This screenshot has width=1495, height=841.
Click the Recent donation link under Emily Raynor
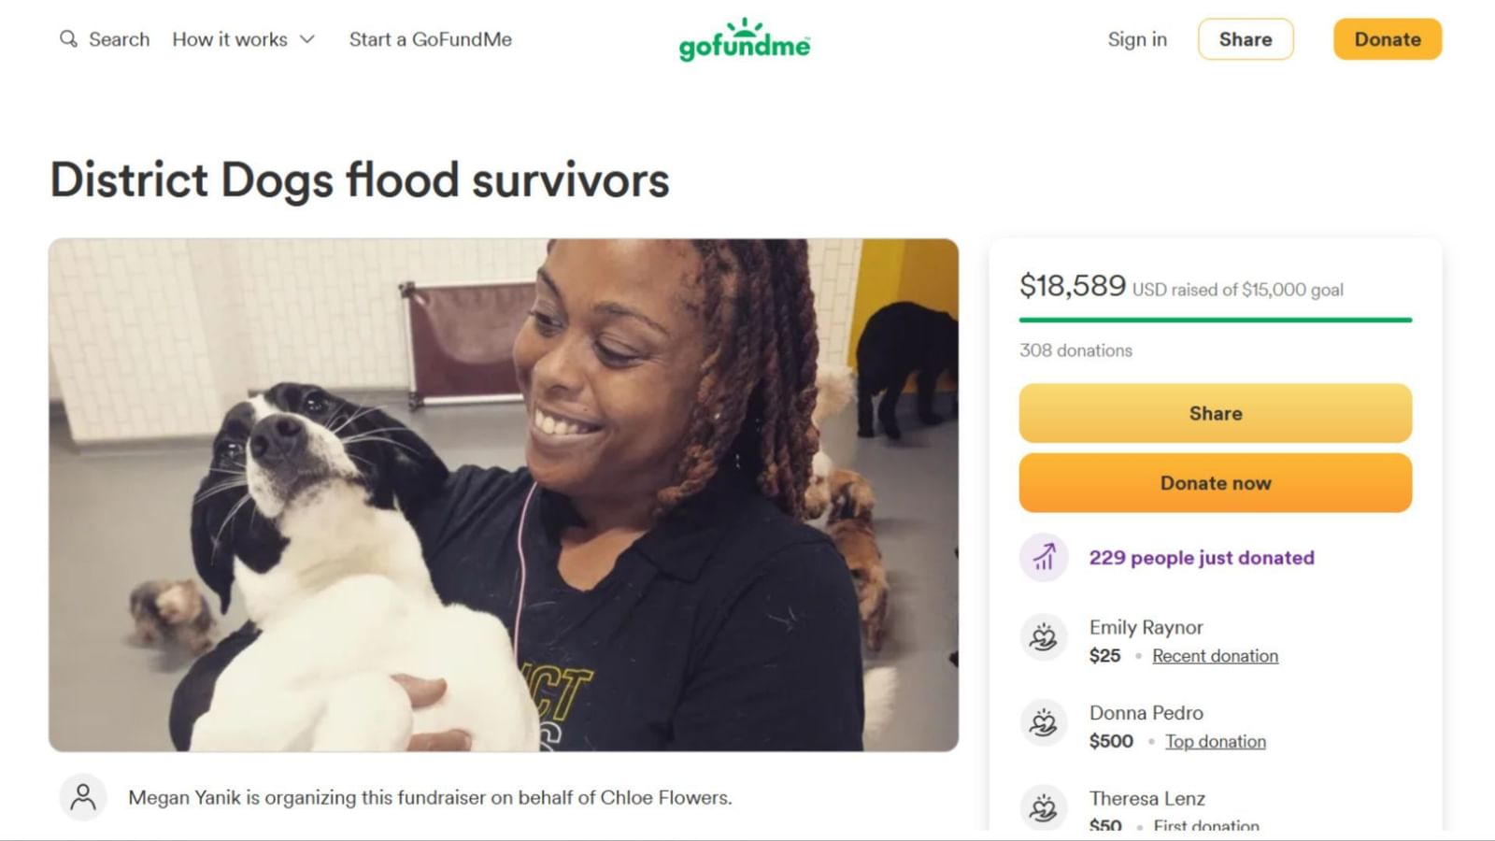coord(1216,655)
